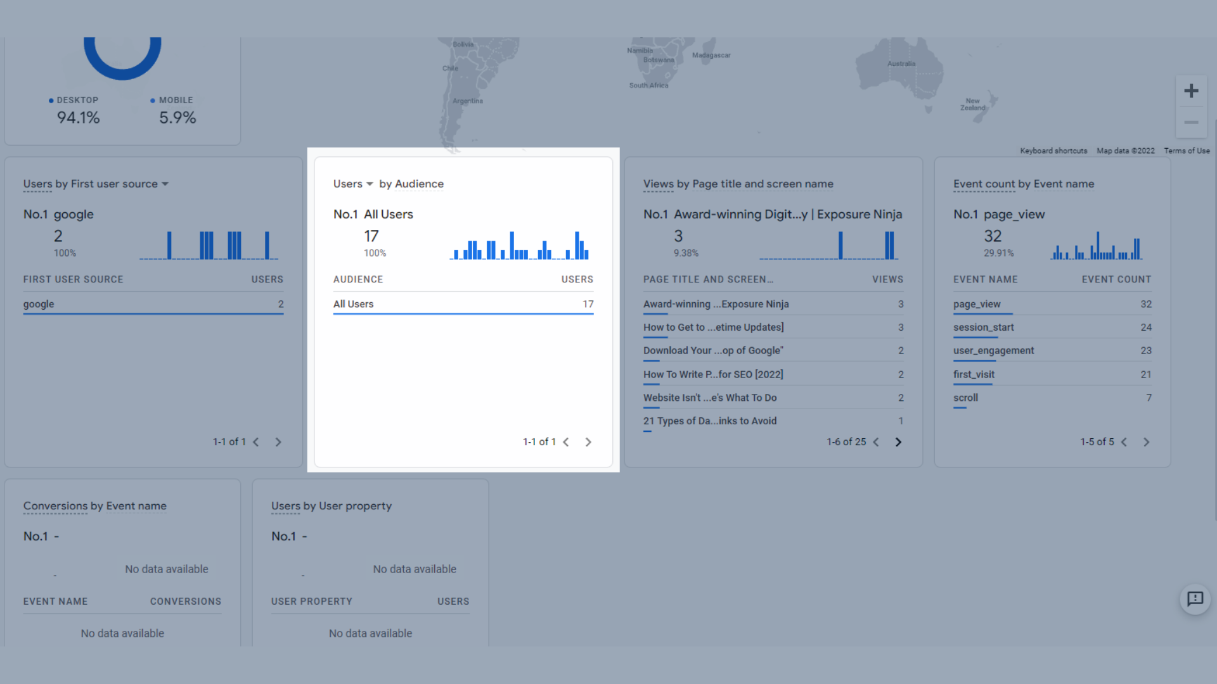
Task: Select Users by User property menu item
Action: (x=330, y=505)
